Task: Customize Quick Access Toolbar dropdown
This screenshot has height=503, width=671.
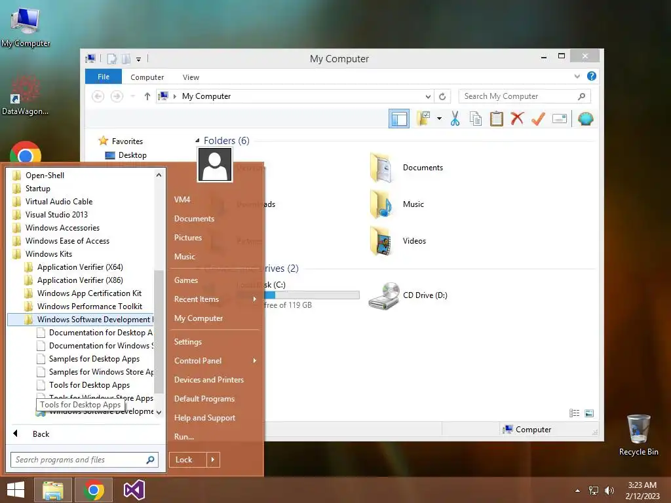Action: [x=139, y=59]
